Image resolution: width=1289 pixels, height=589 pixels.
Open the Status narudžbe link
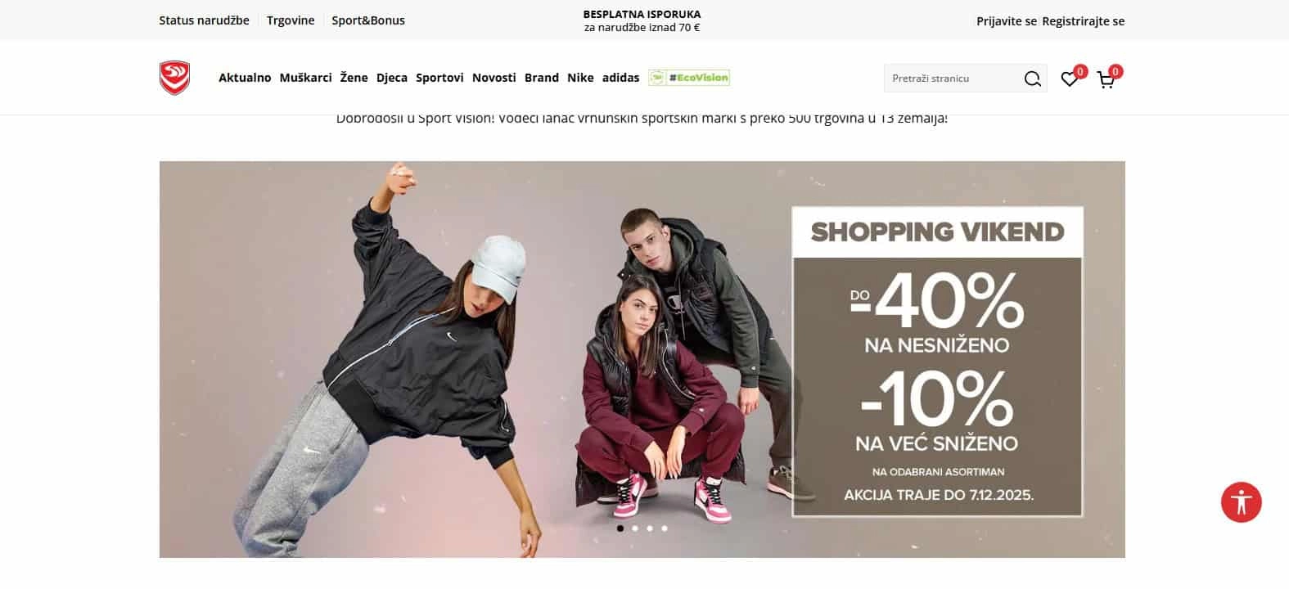[x=204, y=20]
